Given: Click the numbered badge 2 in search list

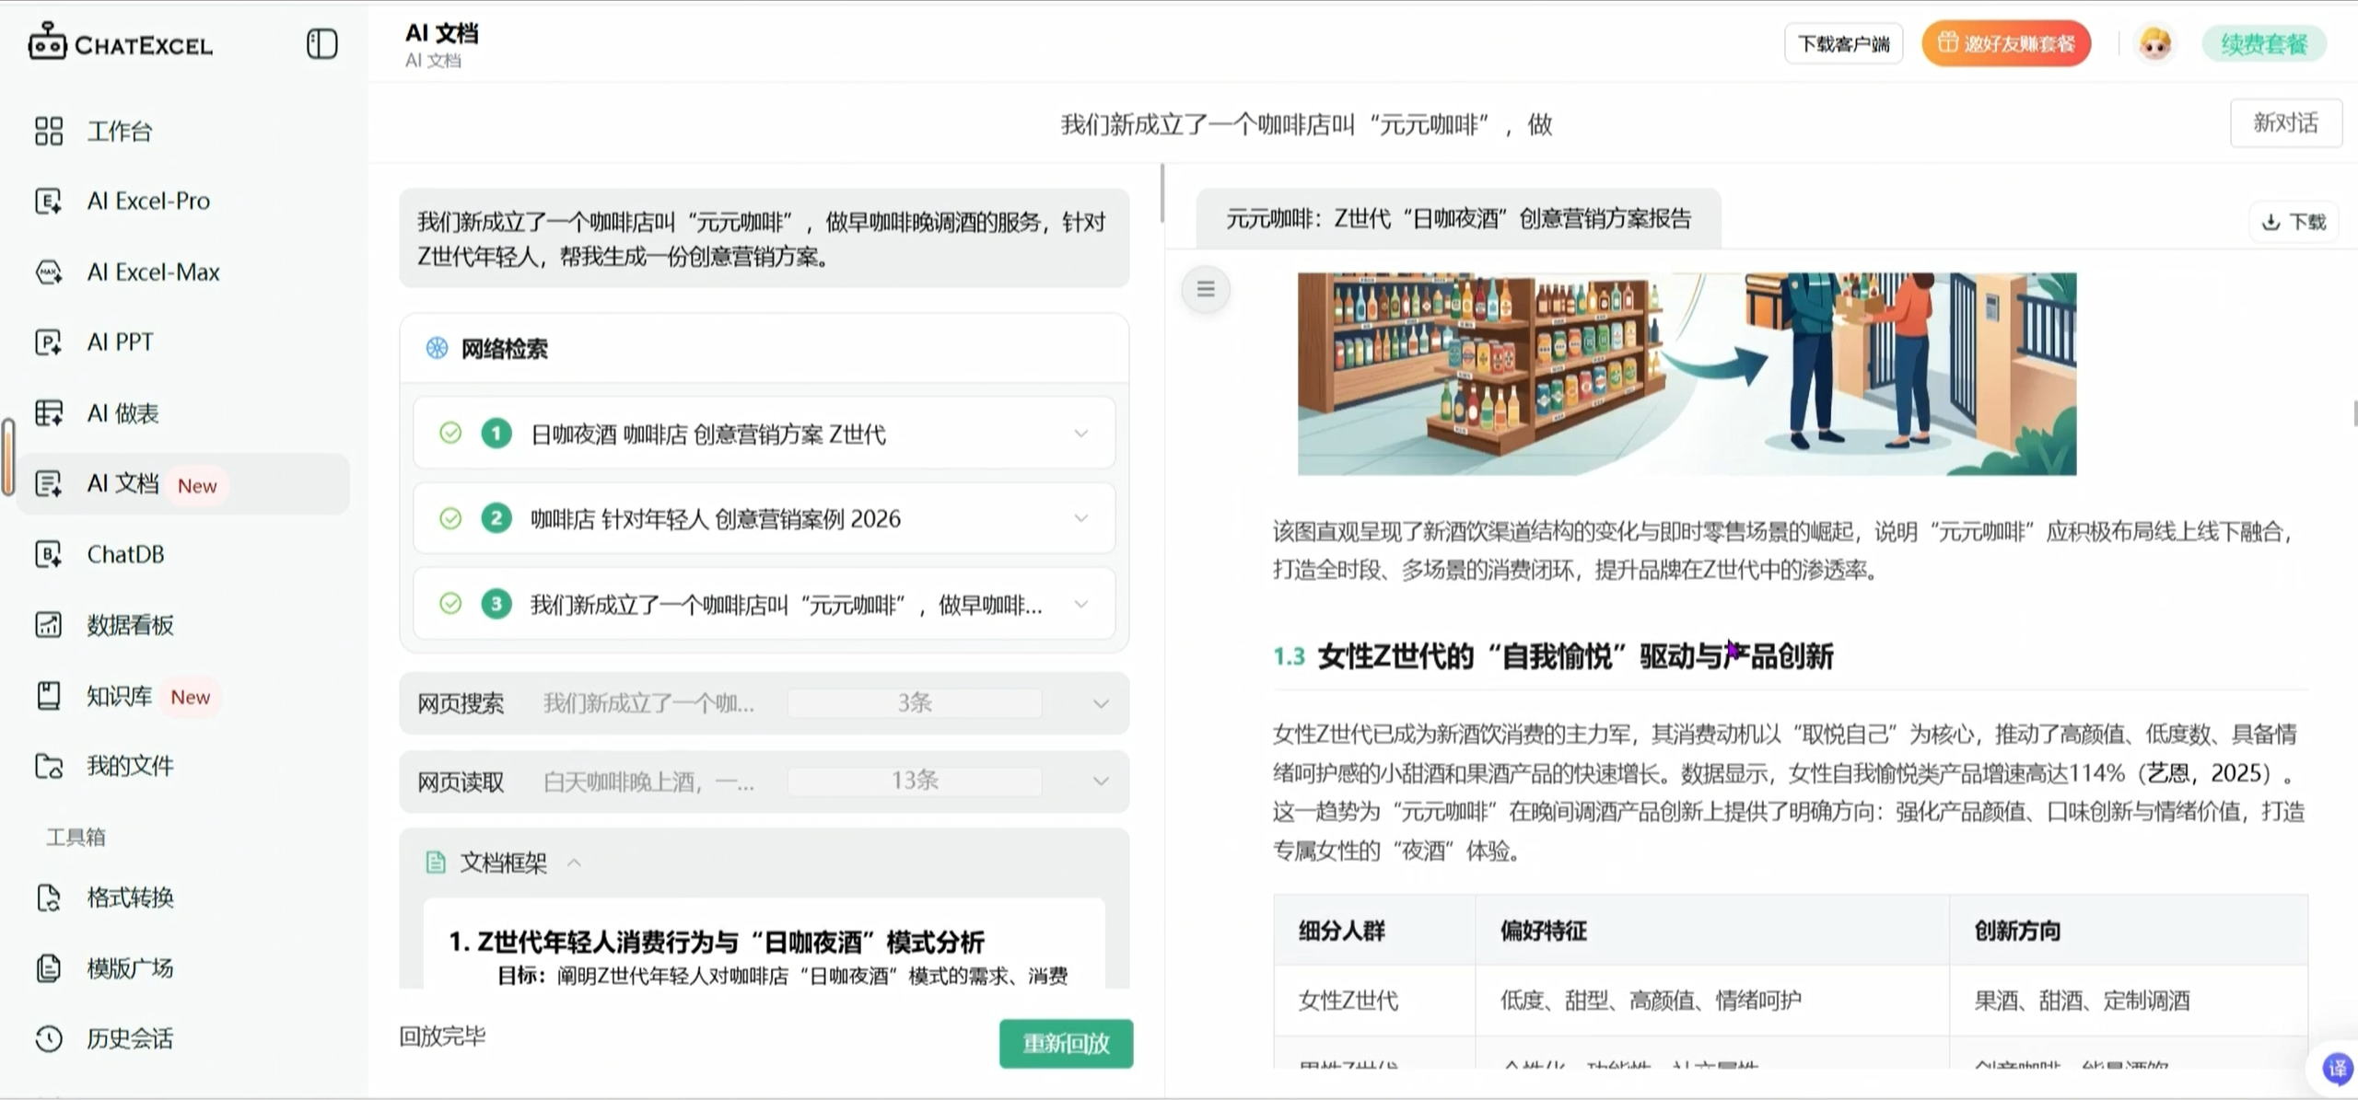Looking at the screenshot, I should click(x=496, y=518).
